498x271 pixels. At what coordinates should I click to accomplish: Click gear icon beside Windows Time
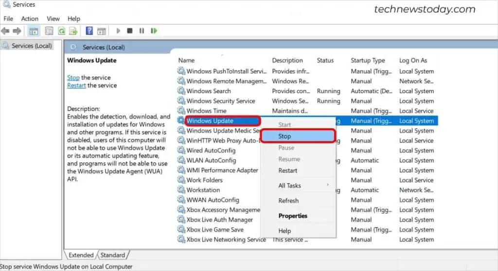pyautogui.click(x=181, y=111)
